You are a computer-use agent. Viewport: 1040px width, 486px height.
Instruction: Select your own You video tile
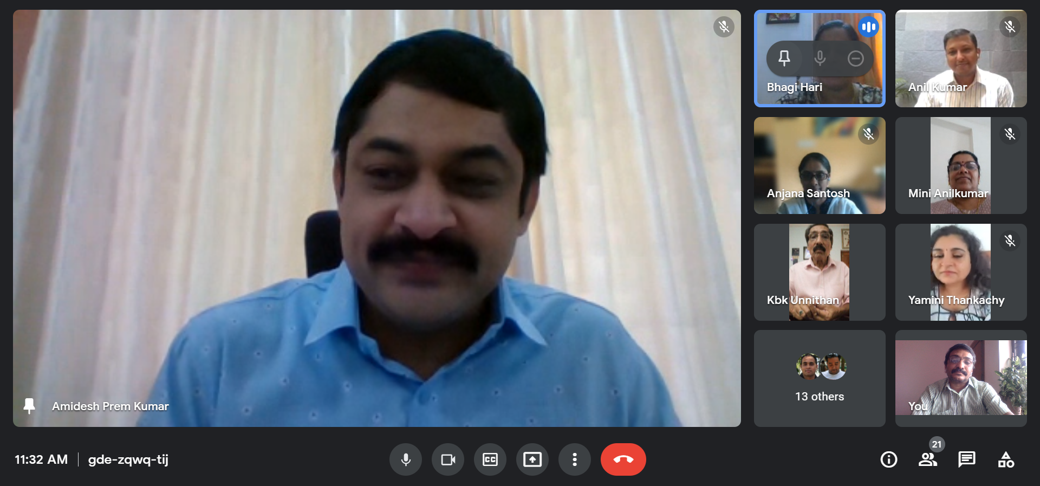pyautogui.click(x=961, y=378)
